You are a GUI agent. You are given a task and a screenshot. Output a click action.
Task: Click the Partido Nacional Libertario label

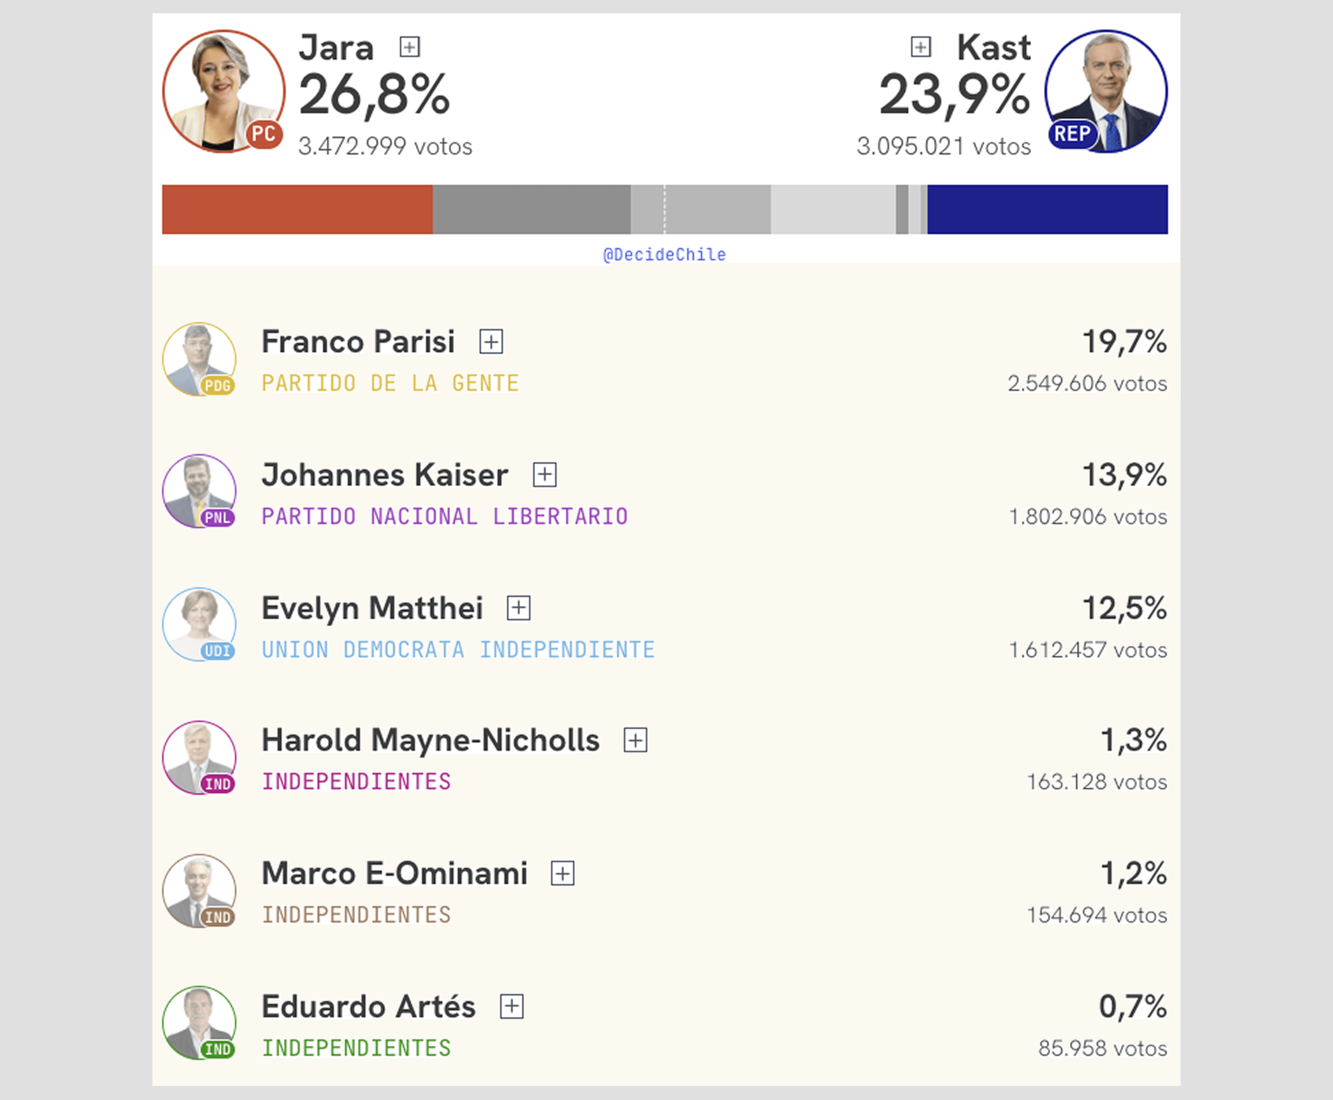tap(444, 517)
